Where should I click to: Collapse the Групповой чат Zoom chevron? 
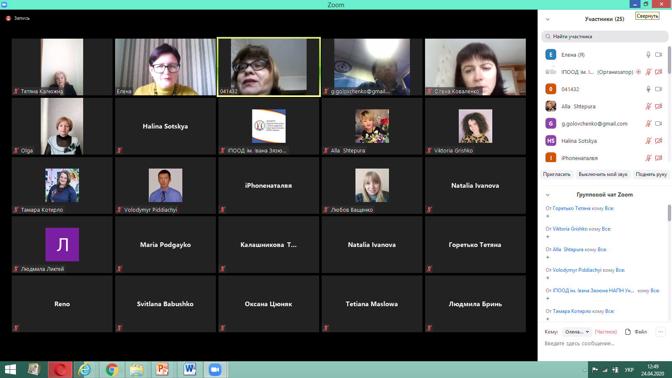[548, 195]
